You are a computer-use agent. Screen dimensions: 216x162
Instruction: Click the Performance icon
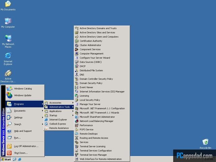click(x=77, y=125)
